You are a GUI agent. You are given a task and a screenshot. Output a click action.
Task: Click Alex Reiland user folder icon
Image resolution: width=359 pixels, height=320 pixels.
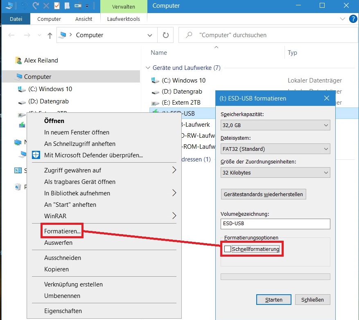pos(18,60)
